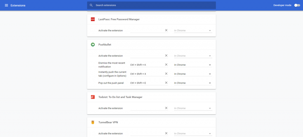Clear Pushbullet activate extension shortcut X
The width and height of the screenshot is (303, 137).
pos(166,55)
